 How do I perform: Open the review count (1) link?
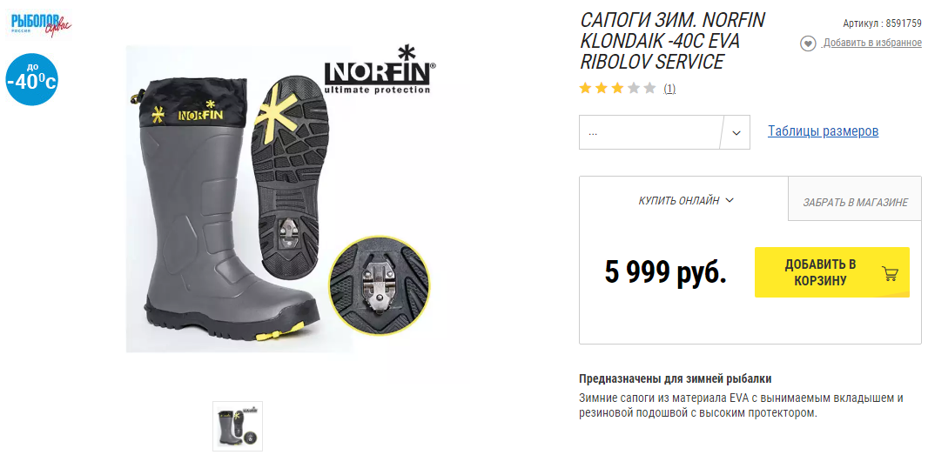tap(669, 89)
